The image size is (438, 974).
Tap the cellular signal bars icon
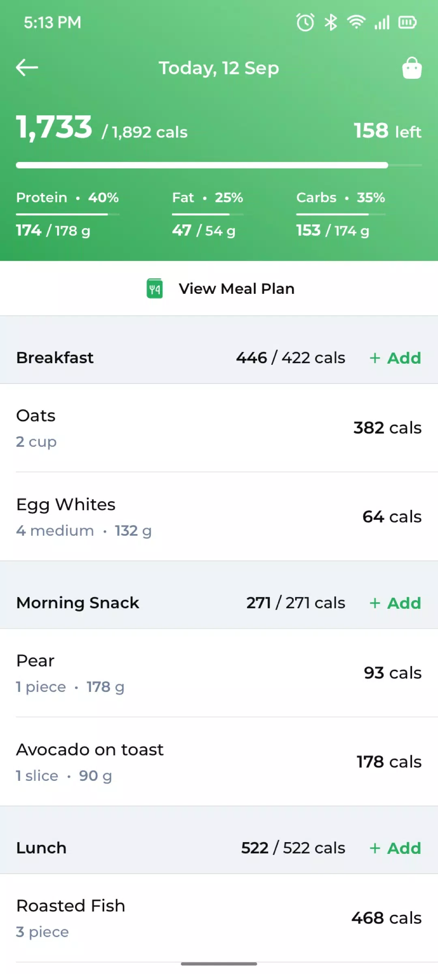tap(382, 22)
